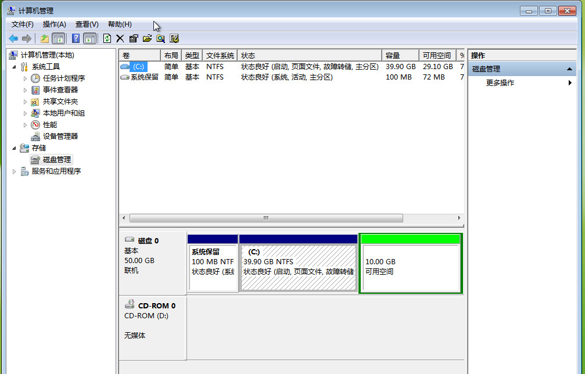Click the Up one level folder icon

click(x=44, y=38)
